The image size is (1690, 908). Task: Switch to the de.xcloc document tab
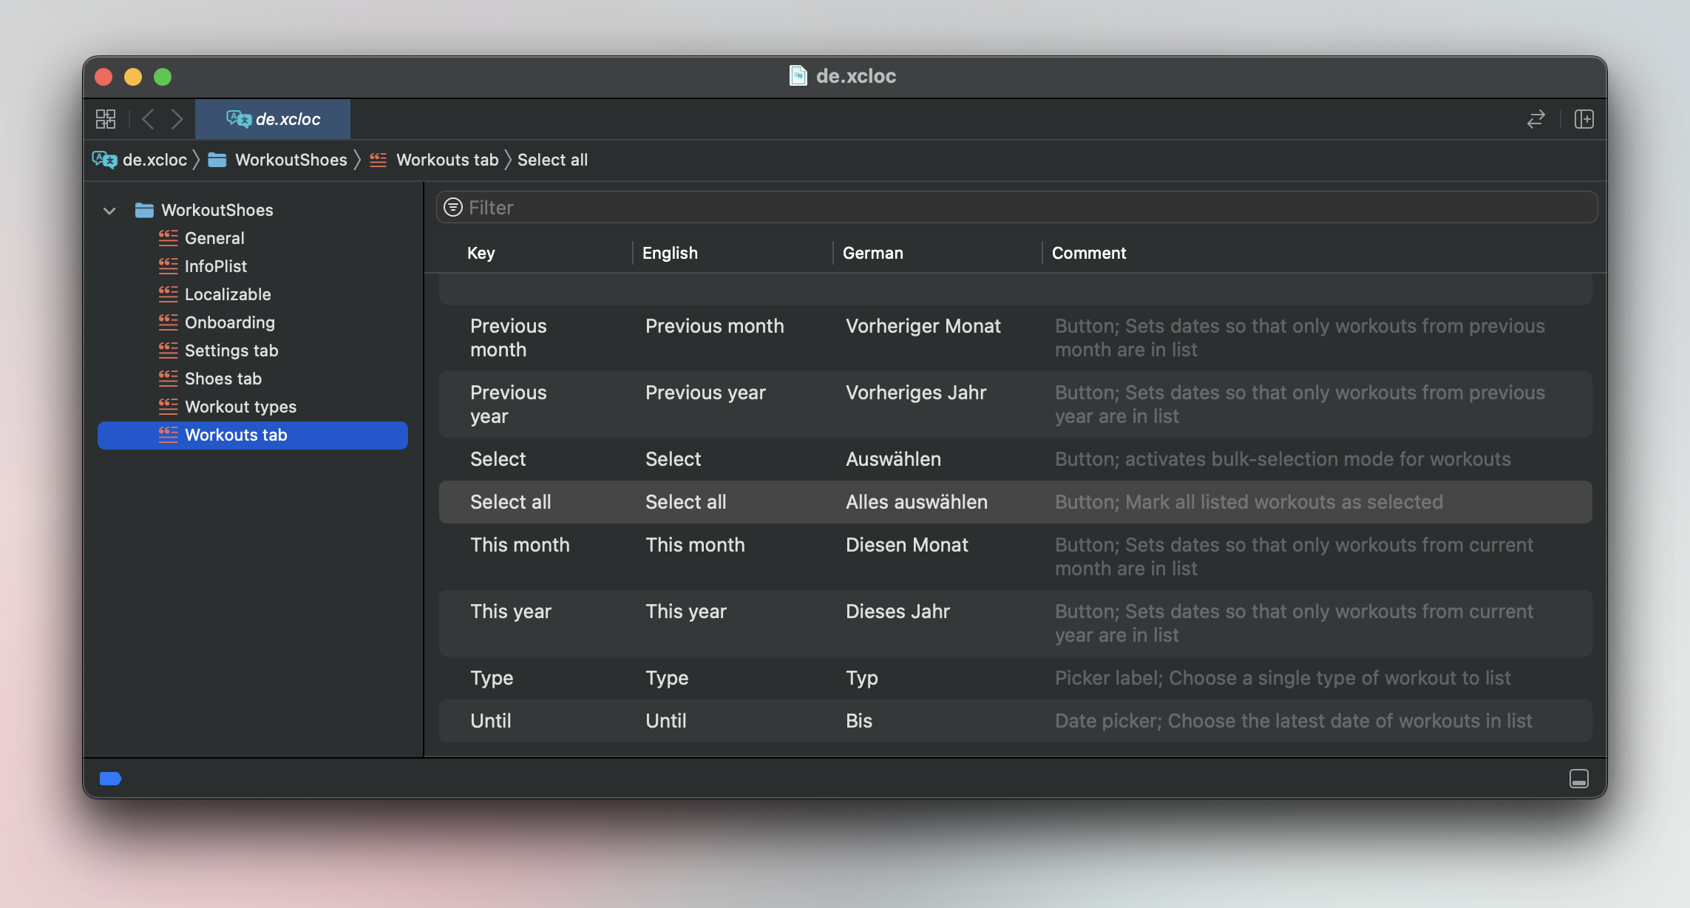272,118
